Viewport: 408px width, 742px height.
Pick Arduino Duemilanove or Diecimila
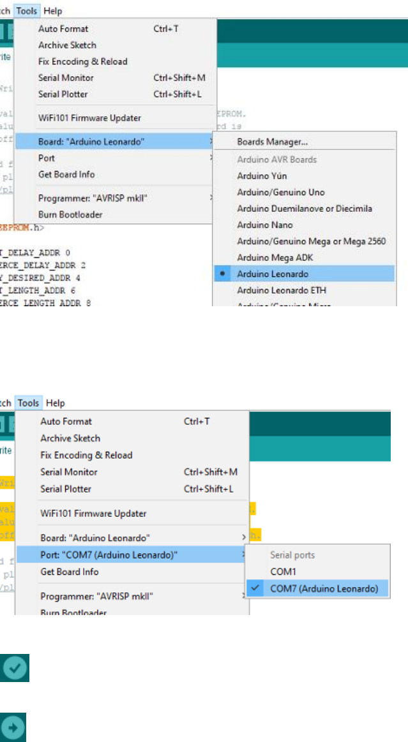[304, 209]
